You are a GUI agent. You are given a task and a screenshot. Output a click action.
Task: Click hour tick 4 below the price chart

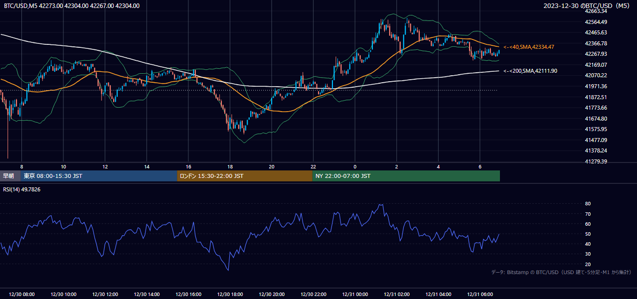point(438,166)
